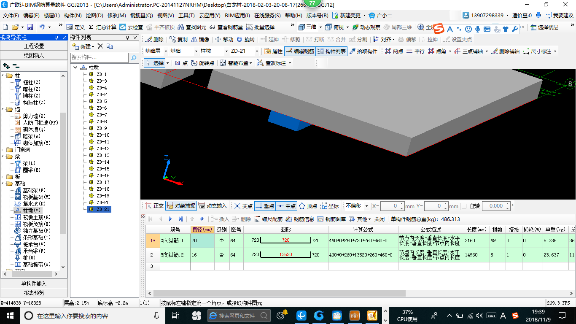This screenshot has height=324, width=576.
Task: Click the 单构件输入 button
Action: [x=34, y=283]
